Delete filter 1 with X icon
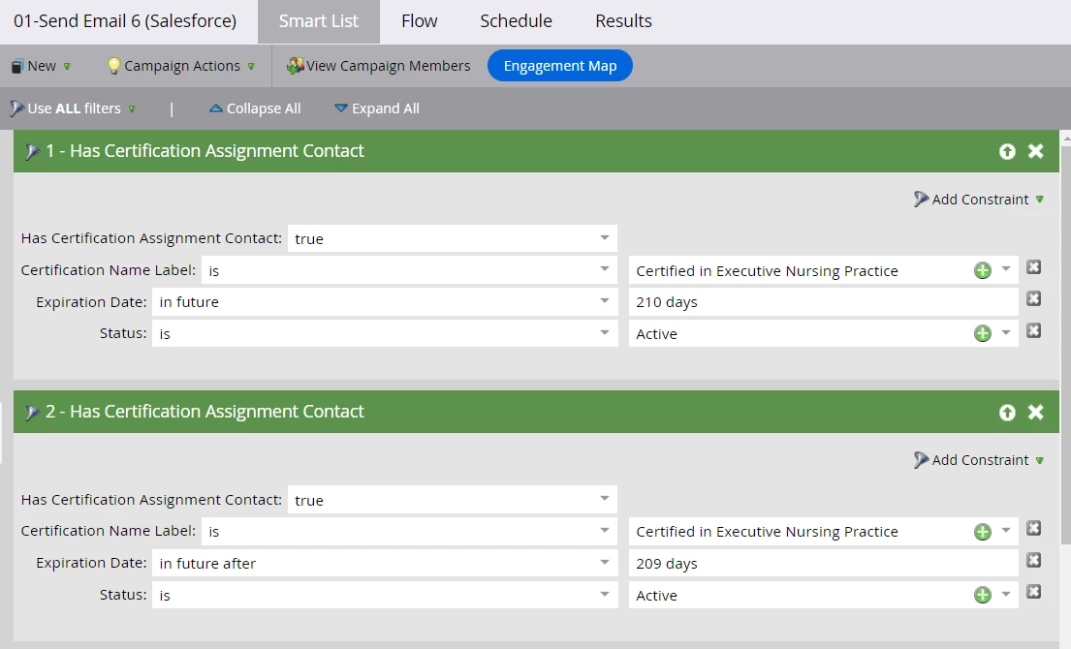 (x=1035, y=151)
